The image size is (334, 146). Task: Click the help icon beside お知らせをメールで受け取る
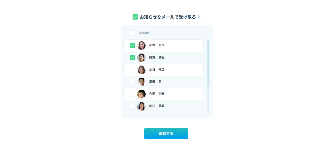click(199, 17)
